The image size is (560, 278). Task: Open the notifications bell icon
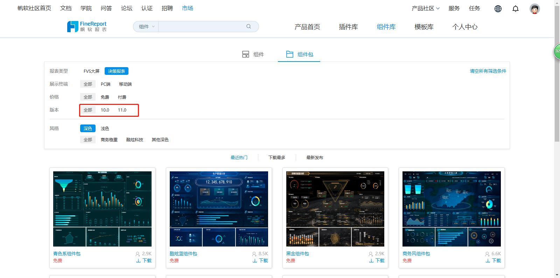[515, 9]
